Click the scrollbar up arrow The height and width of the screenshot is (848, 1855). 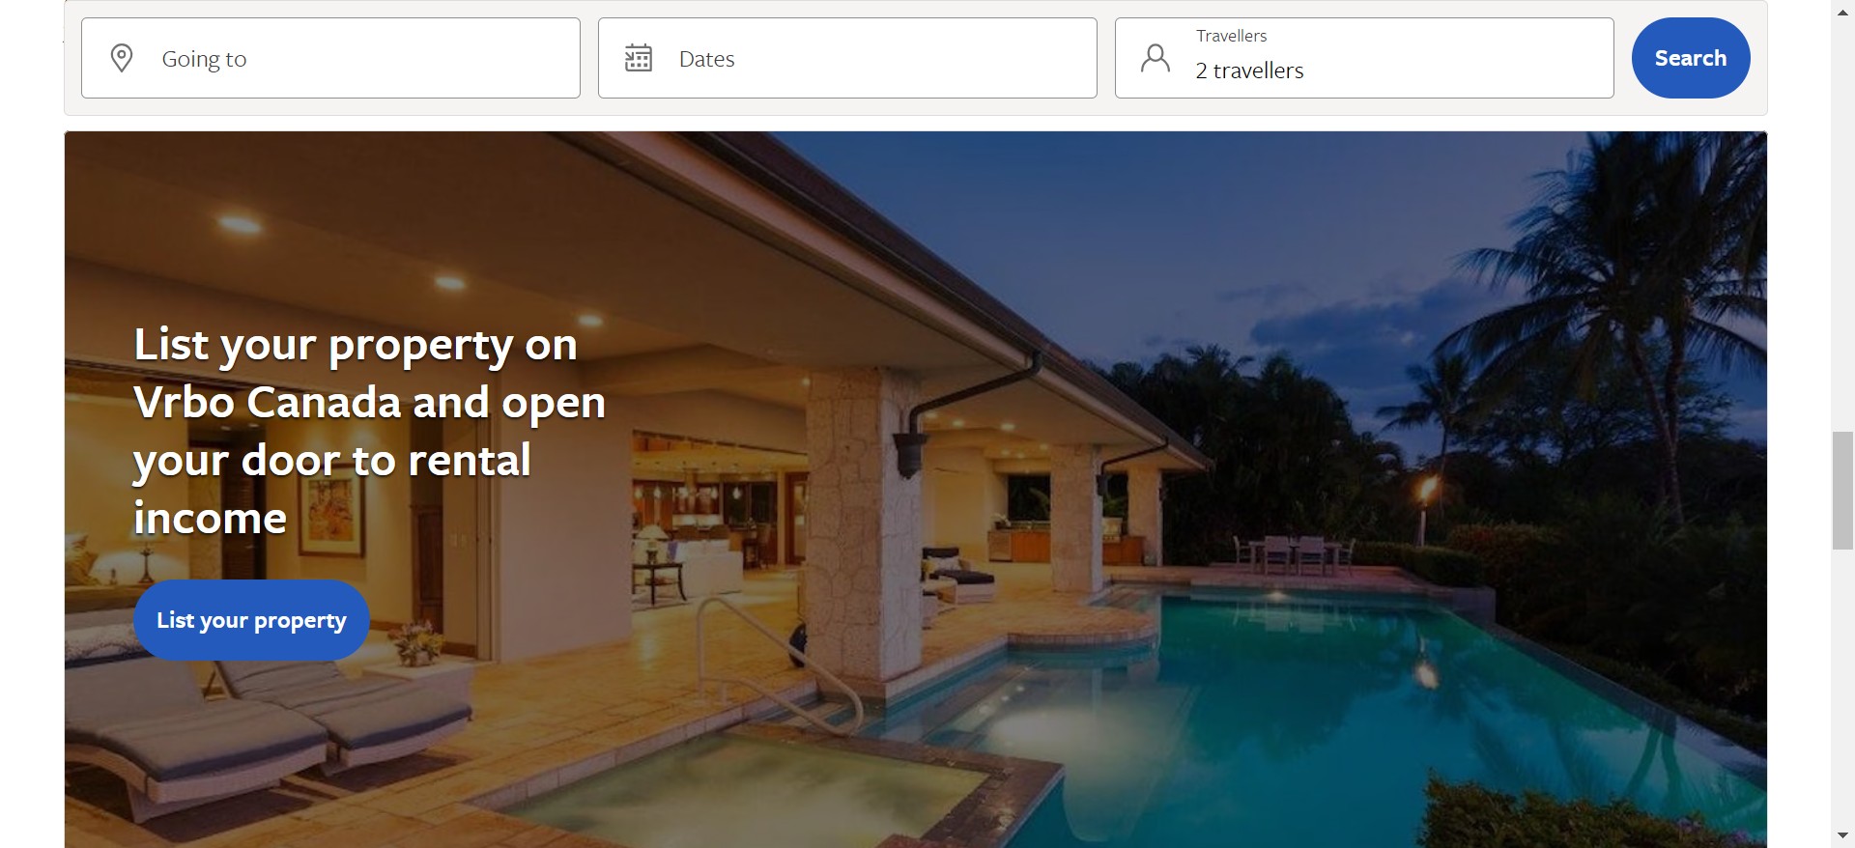(x=1842, y=13)
